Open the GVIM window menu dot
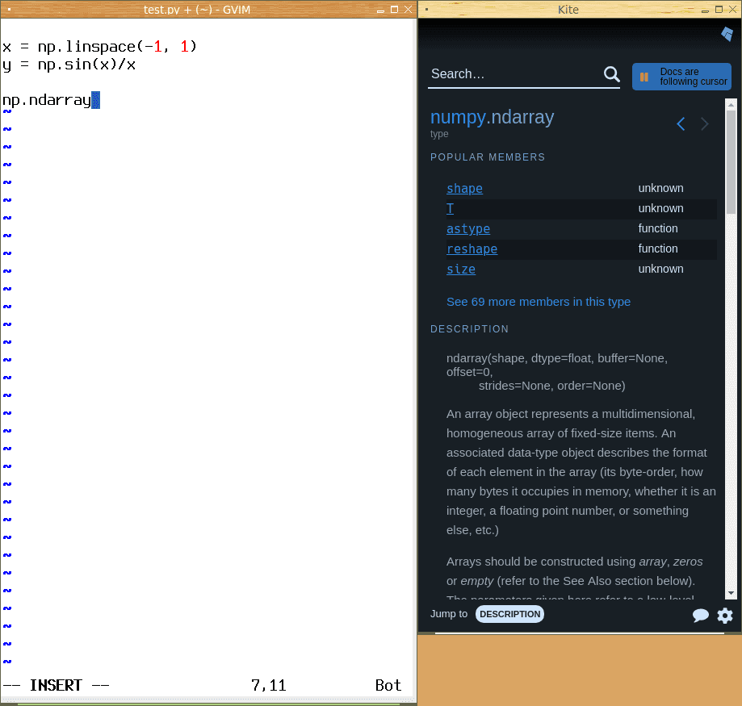The height and width of the screenshot is (706, 742). point(9,9)
